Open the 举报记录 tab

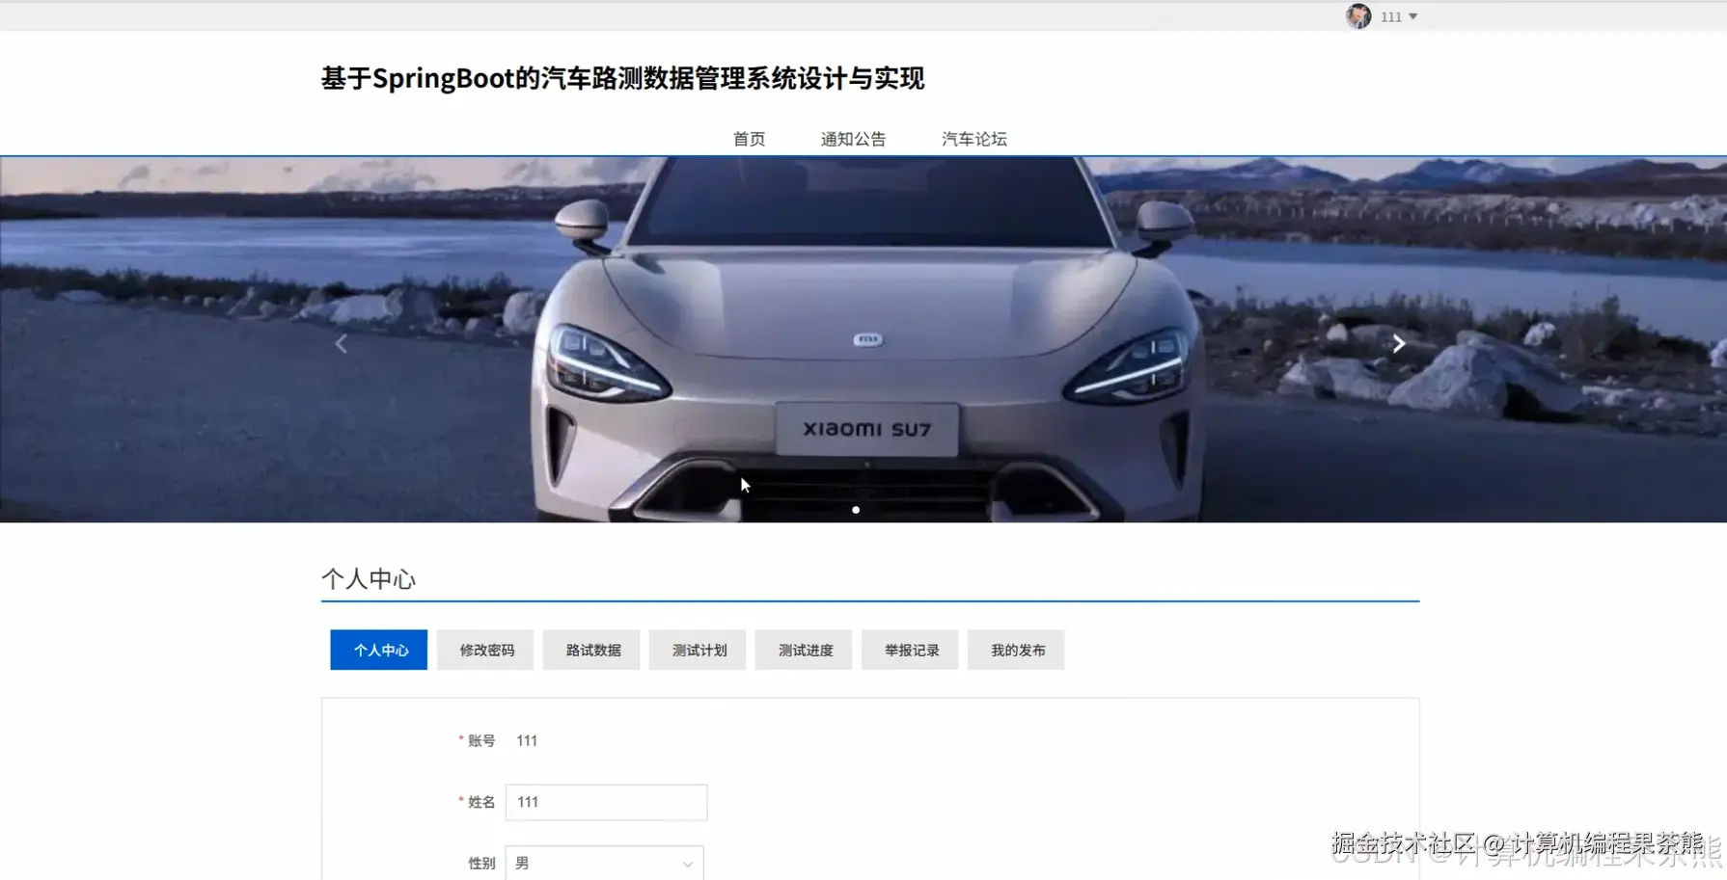[x=910, y=650]
